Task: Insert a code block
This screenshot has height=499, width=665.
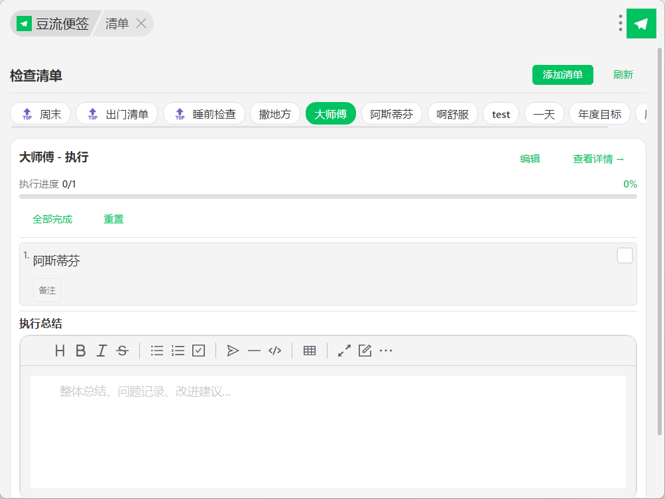Action: 274,351
